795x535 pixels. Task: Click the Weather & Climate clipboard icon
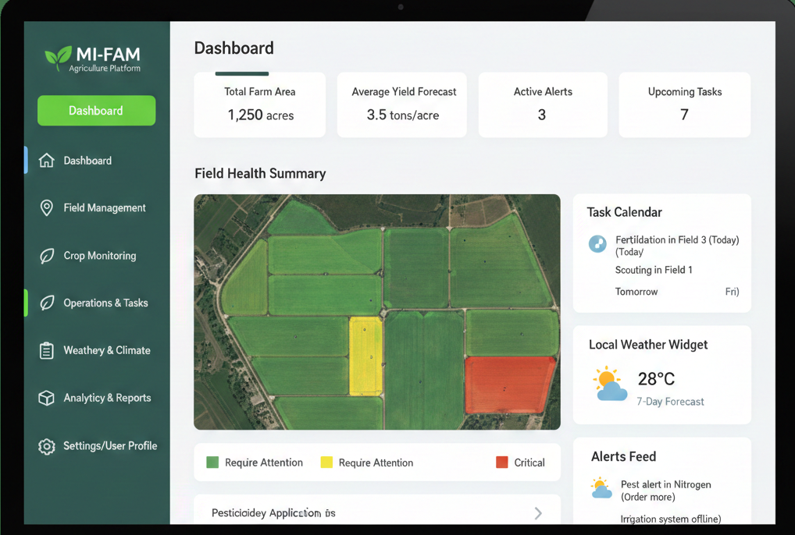point(47,351)
